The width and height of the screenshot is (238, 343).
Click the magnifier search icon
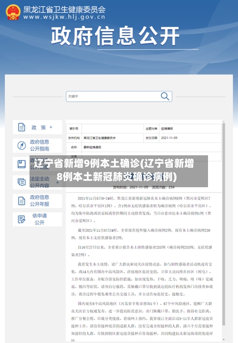(165, 96)
